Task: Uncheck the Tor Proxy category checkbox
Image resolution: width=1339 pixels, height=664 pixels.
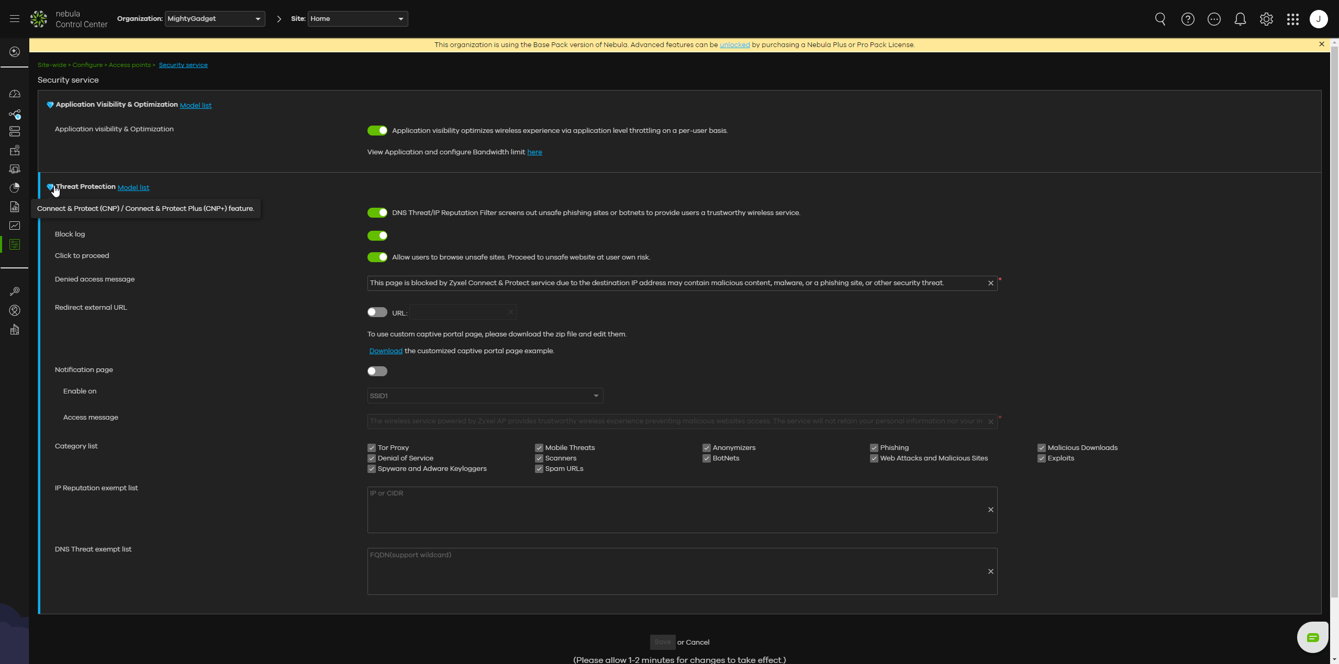Action: [372, 448]
